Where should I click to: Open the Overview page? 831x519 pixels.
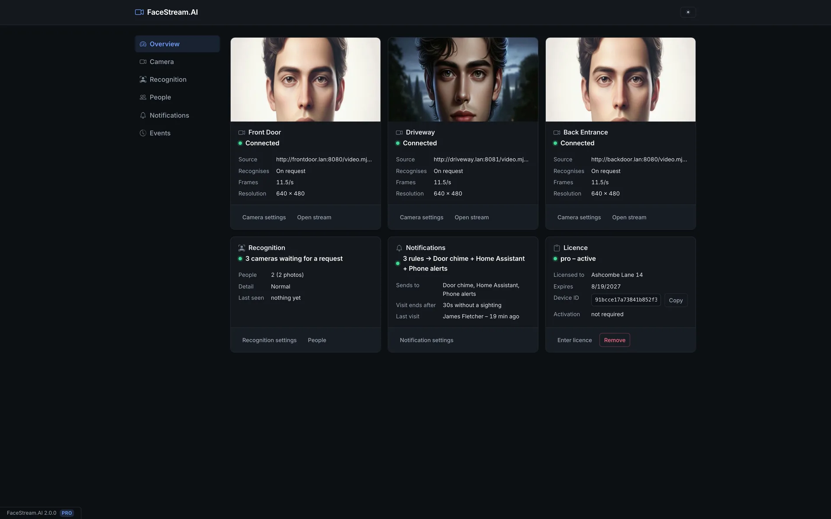(177, 44)
